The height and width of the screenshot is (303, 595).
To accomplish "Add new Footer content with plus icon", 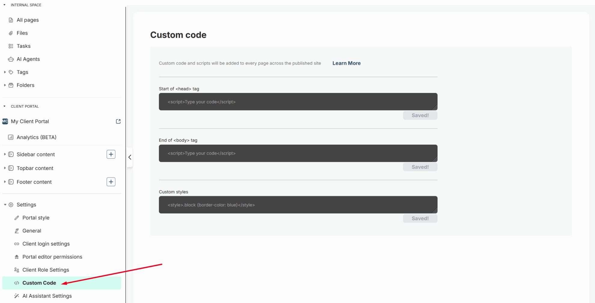I will tap(111, 182).
